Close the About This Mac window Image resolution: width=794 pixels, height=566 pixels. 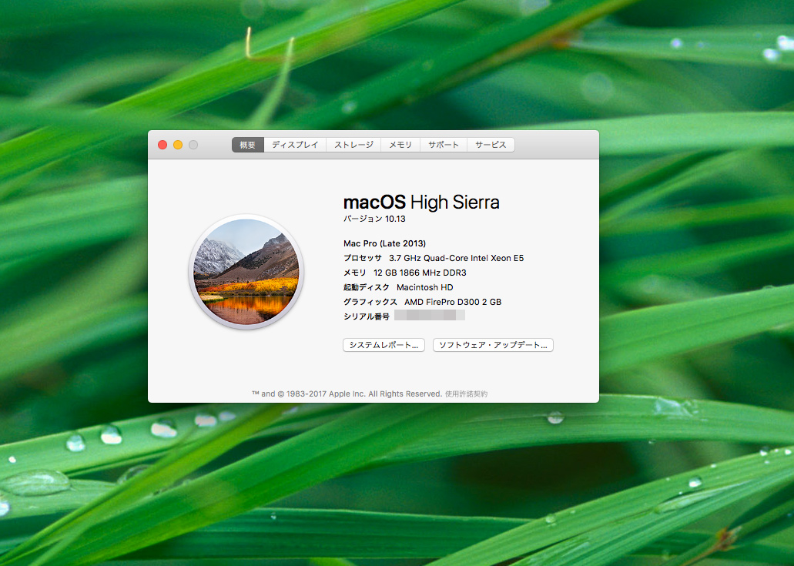pos(162,145)
